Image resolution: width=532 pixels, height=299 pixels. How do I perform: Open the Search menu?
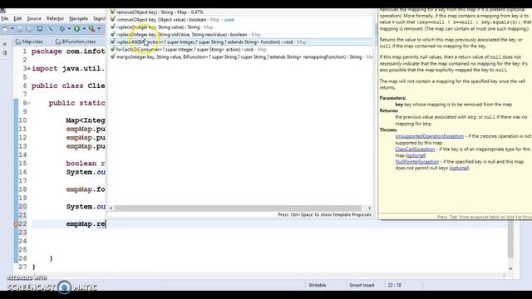pyautogui.click(x=100, y=18)
